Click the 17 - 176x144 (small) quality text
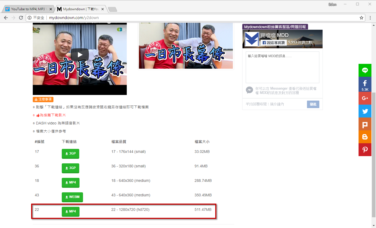This screenshot has width=376, height=228. [x=128, y=152]
